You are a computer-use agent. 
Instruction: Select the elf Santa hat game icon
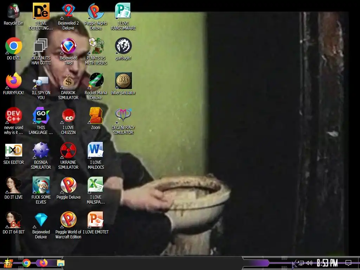click(41, 185)
